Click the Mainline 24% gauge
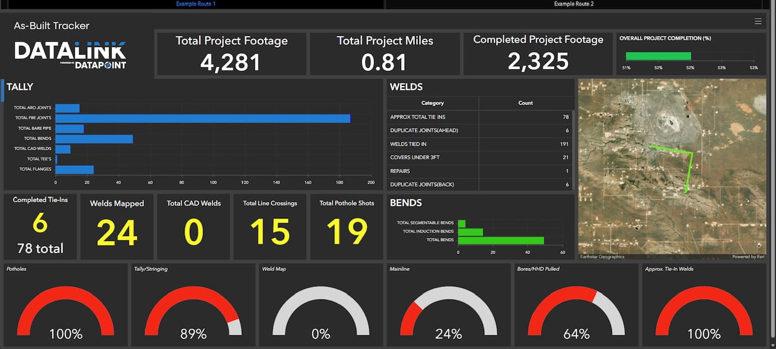 (449, 310)
